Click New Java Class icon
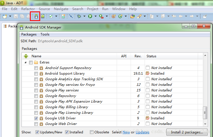This screenshot has width=213, height=137. click(x=120, y=16)
